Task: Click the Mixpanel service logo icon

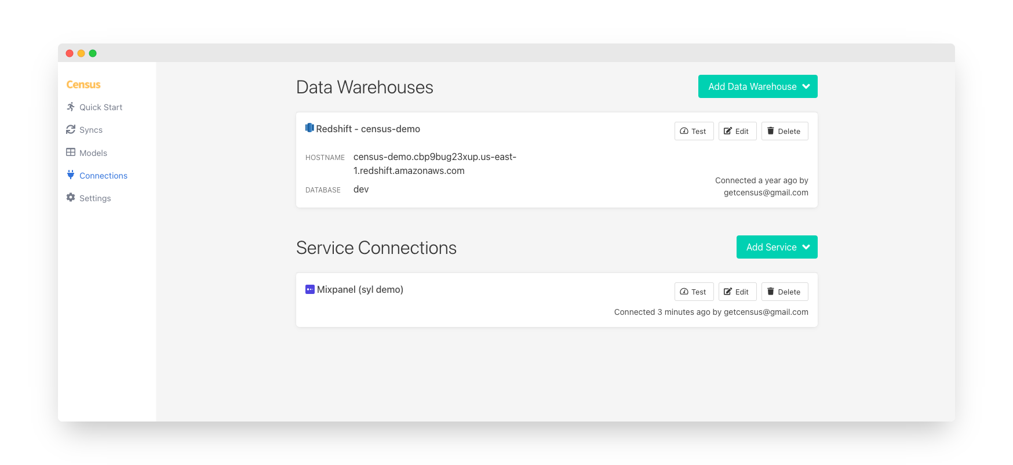Action: [310, 289]
